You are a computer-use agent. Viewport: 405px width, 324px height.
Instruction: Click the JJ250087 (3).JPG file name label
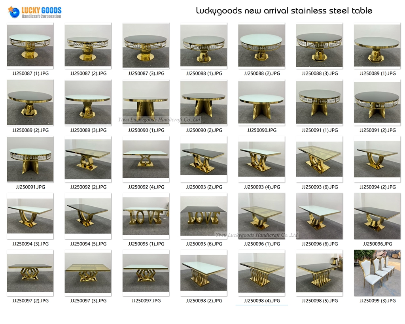(x=146, y=73)
